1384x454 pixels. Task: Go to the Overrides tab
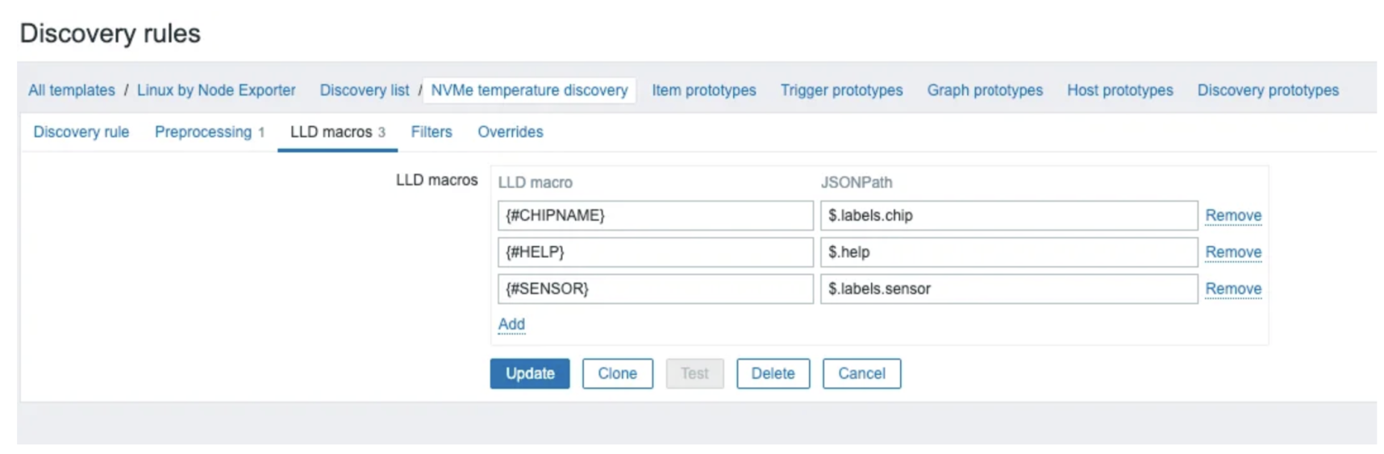(x=510, y=131)
